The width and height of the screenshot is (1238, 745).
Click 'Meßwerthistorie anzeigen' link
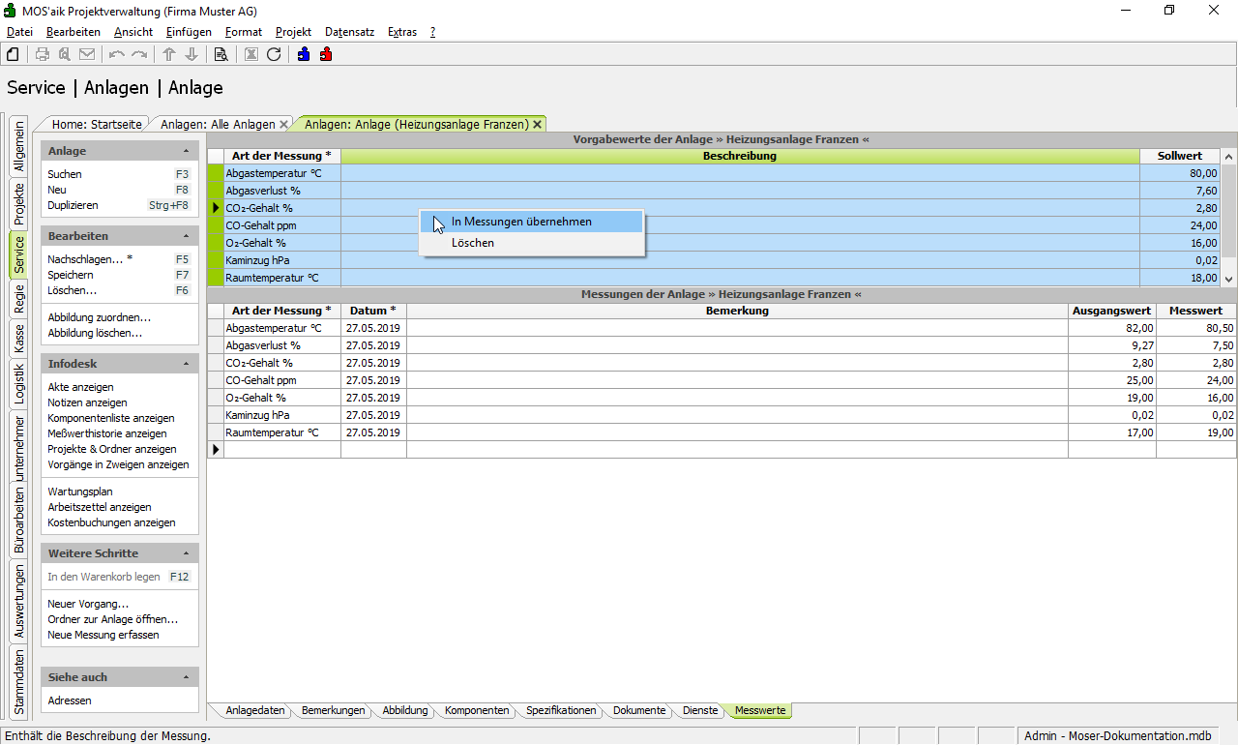[107, 433]
